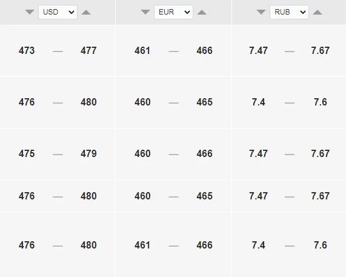This screenshot has width=346, height=277.
Task: Select RUB sell rate 7.67 in first row
Action: (320, 50)
